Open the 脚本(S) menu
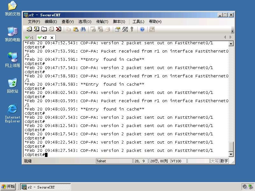 (x=119, y=22)
